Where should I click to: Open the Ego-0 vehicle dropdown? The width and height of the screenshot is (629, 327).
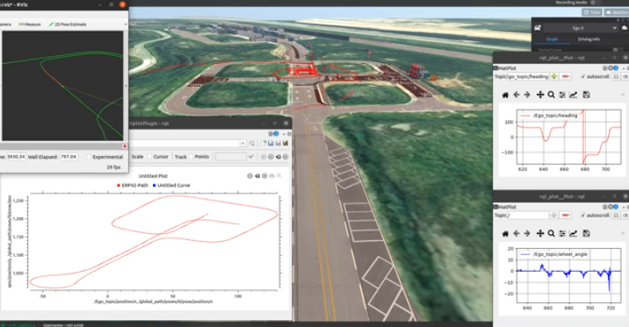click(581, 28)
